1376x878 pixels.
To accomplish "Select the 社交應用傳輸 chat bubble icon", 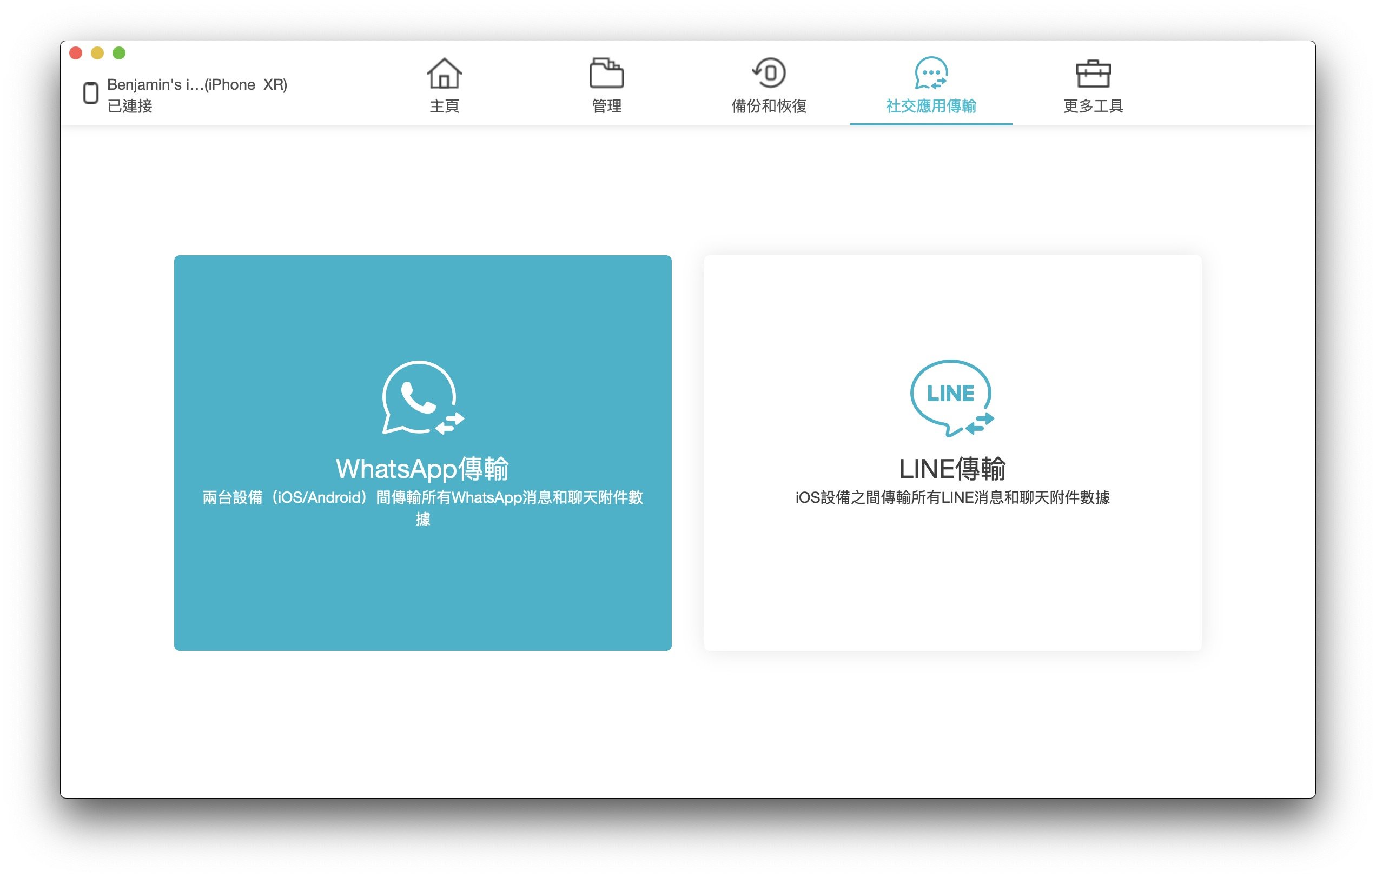I will click(931, 73).
